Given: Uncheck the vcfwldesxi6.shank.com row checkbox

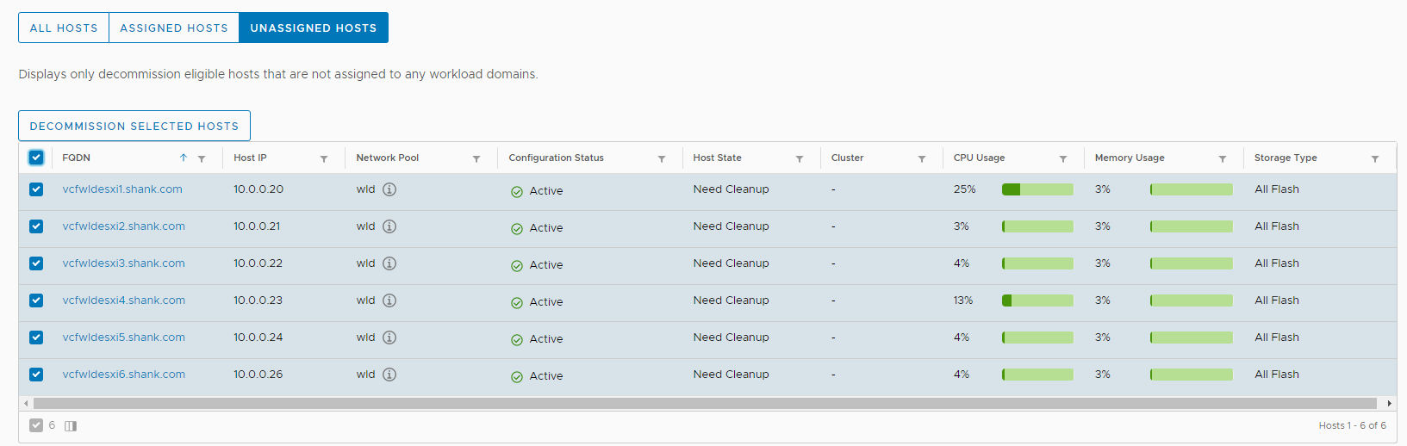Looking at the screenshot, I should coord(36,375).
